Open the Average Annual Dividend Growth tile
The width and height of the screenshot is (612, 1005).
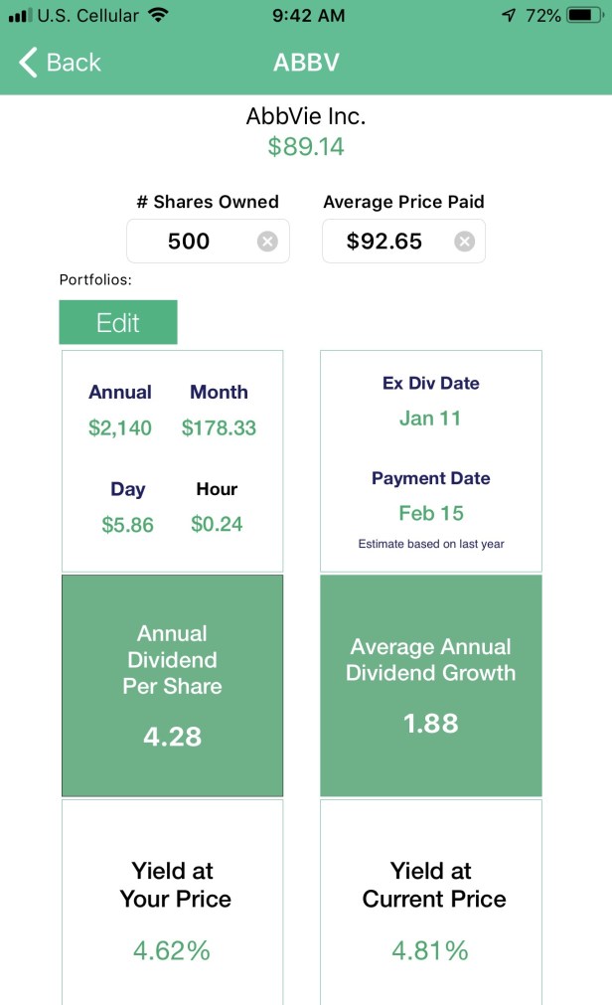coord(430,685)
